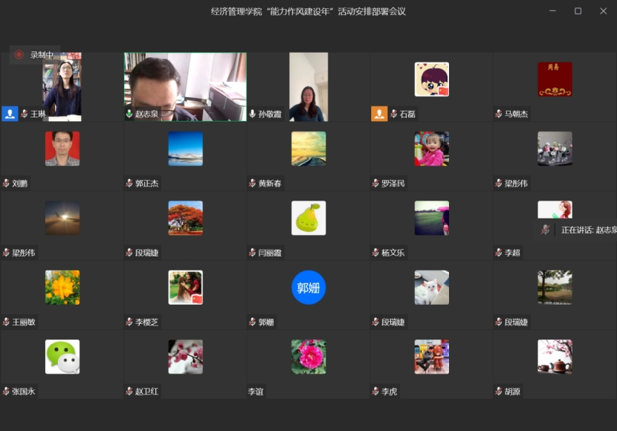Click the muted mic icon next to 张国永
The image size is (617, 431).
[6, 392]
